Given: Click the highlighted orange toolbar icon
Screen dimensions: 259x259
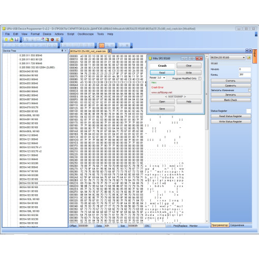Looking at the screenshot, I should click(102, 46).
